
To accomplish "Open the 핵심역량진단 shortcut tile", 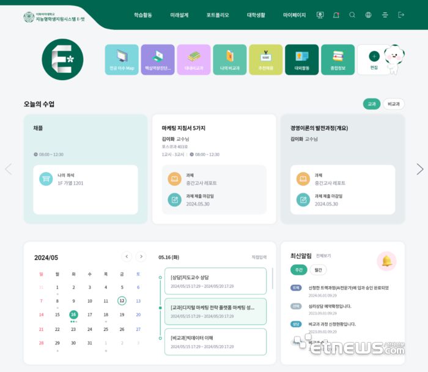I will coord(158,59).
